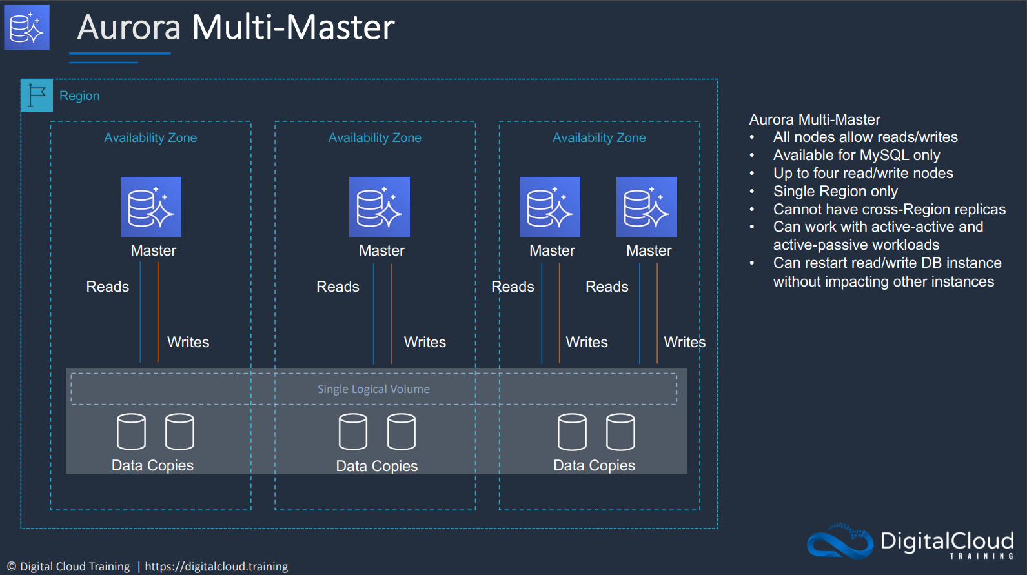Click the Region label text
Screen dimensions: 1027x575
[79, 96]
